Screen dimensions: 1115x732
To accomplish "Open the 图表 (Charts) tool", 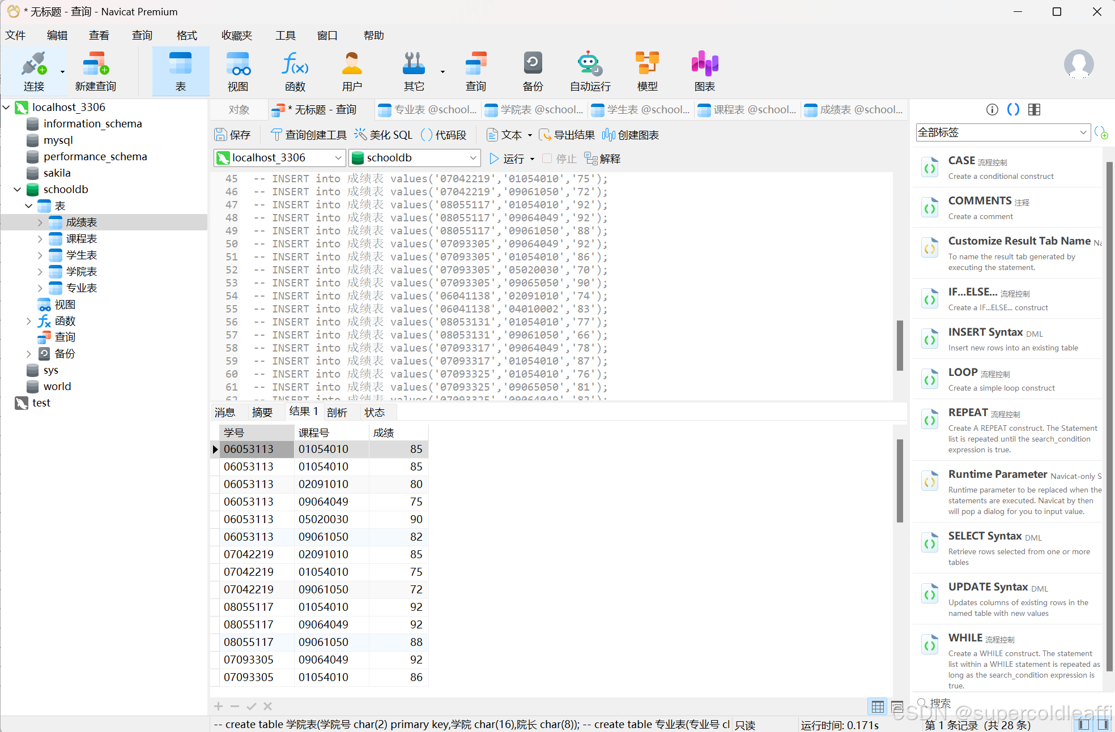I will coord(704,71).
